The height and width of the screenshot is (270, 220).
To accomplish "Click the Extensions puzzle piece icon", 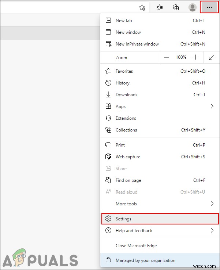I will pyautogui.click(x=108, y=118).
